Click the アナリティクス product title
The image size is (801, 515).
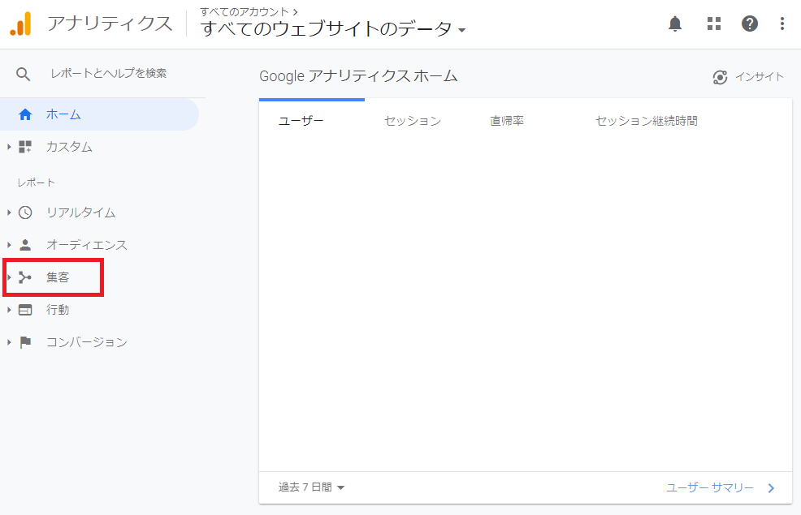110,24
